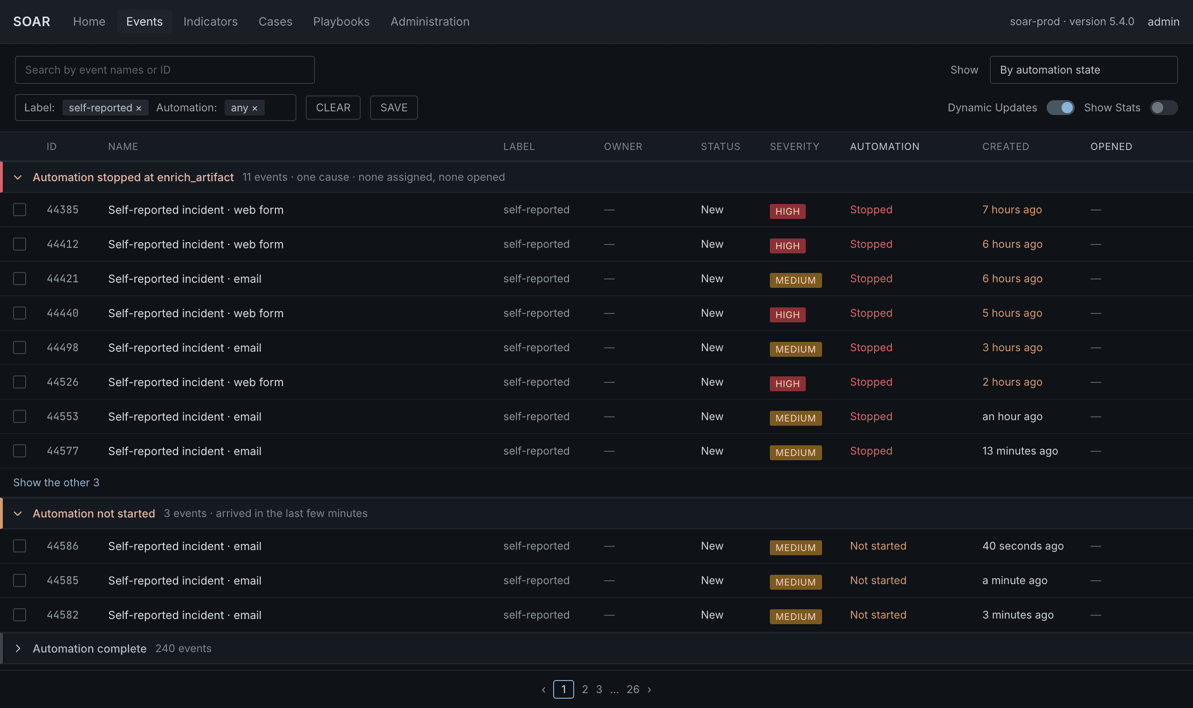Sort by OPENED column header
The image size is (1193, 708).
pos(1111,147)
